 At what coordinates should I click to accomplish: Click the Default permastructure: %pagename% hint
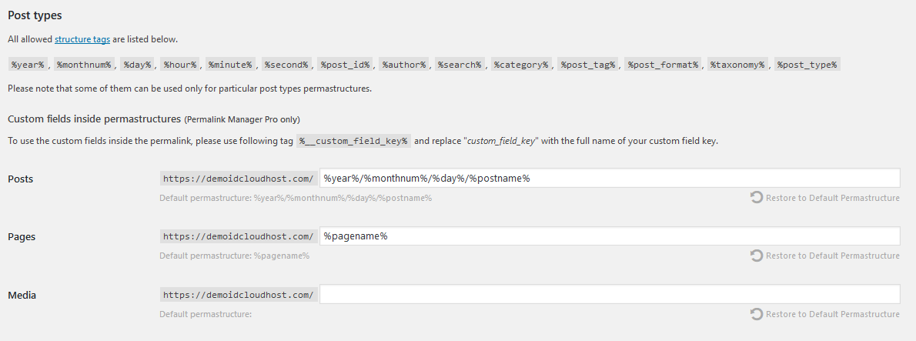pyautogui.click(x=234, y=256)
